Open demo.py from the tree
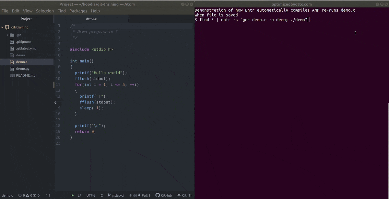This screenshot has height=199, width=389. [23, 69]
